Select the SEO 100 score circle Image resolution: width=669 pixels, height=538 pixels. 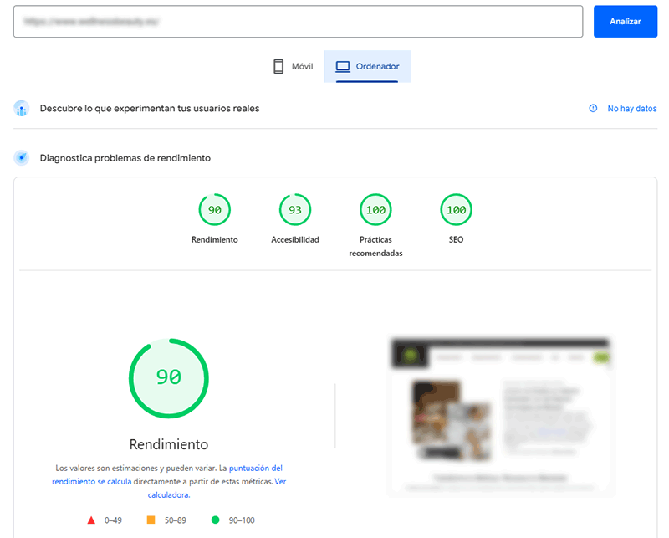point(456,209)
